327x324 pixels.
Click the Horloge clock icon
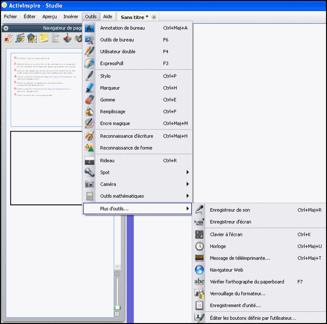pos(200,246)
